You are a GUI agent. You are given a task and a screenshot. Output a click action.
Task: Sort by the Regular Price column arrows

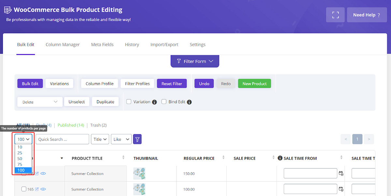pyautogui.click(x=224, y=158)
